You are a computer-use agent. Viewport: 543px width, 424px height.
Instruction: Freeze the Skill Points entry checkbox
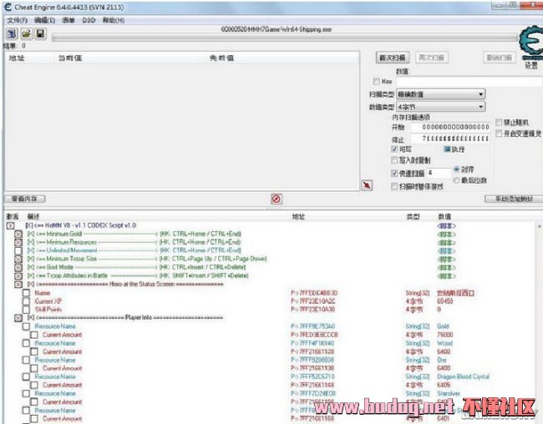(x=27, y=310)
